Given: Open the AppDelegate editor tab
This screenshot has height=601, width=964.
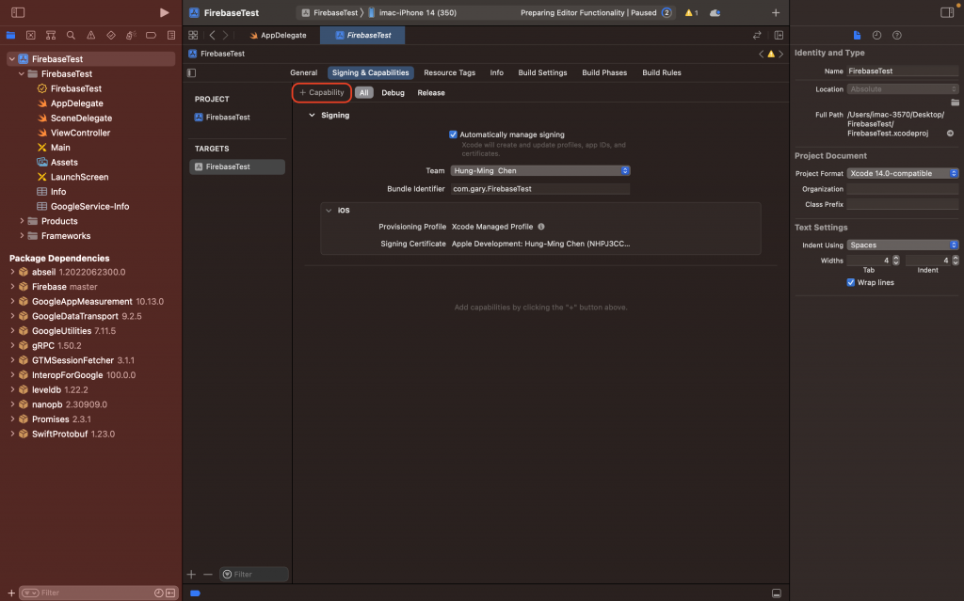Looking at the screenshot, I should (x=278, y=35).
